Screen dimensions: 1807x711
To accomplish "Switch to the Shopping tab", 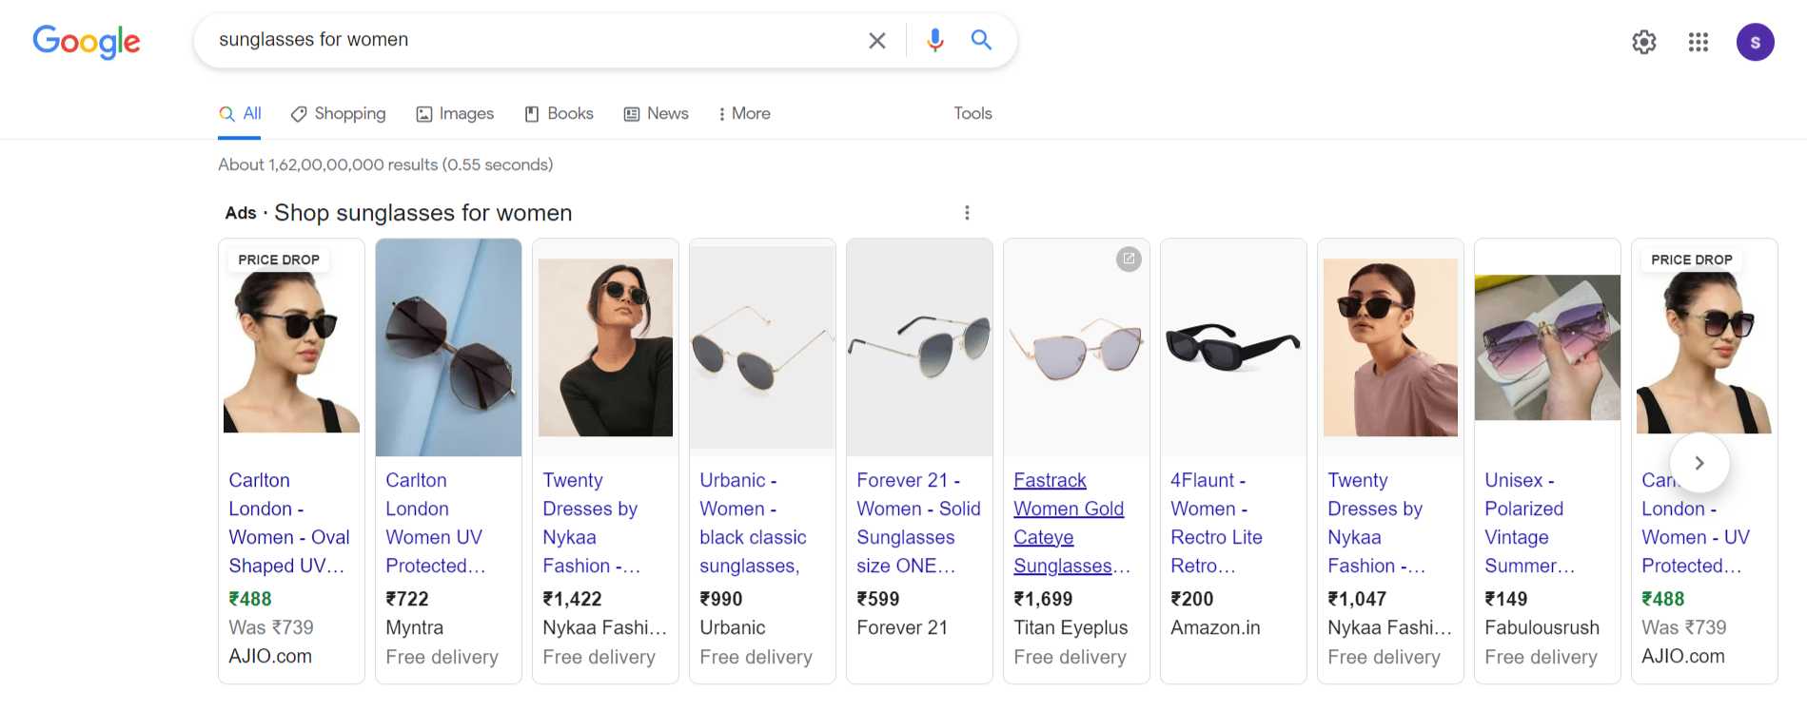I will pos(339,114).
